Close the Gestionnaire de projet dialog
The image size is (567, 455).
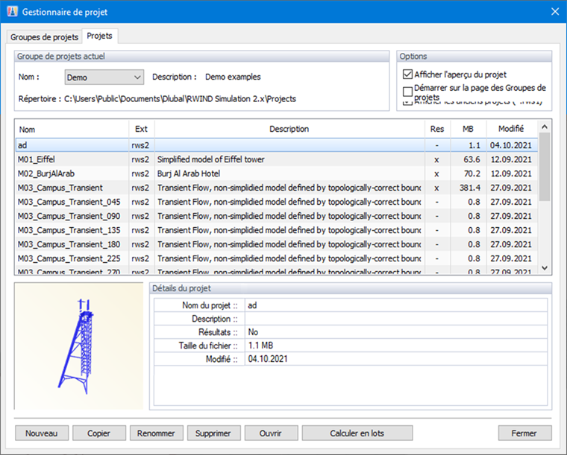[x=555, y=12]
